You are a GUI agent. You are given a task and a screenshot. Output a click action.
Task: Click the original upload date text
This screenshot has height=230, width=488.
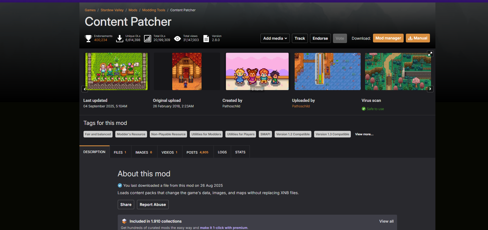[173, 106]
